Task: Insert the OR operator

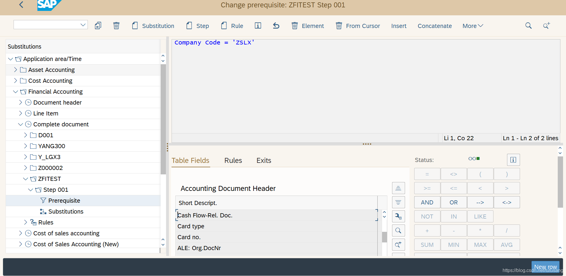Action: (454, 202)
